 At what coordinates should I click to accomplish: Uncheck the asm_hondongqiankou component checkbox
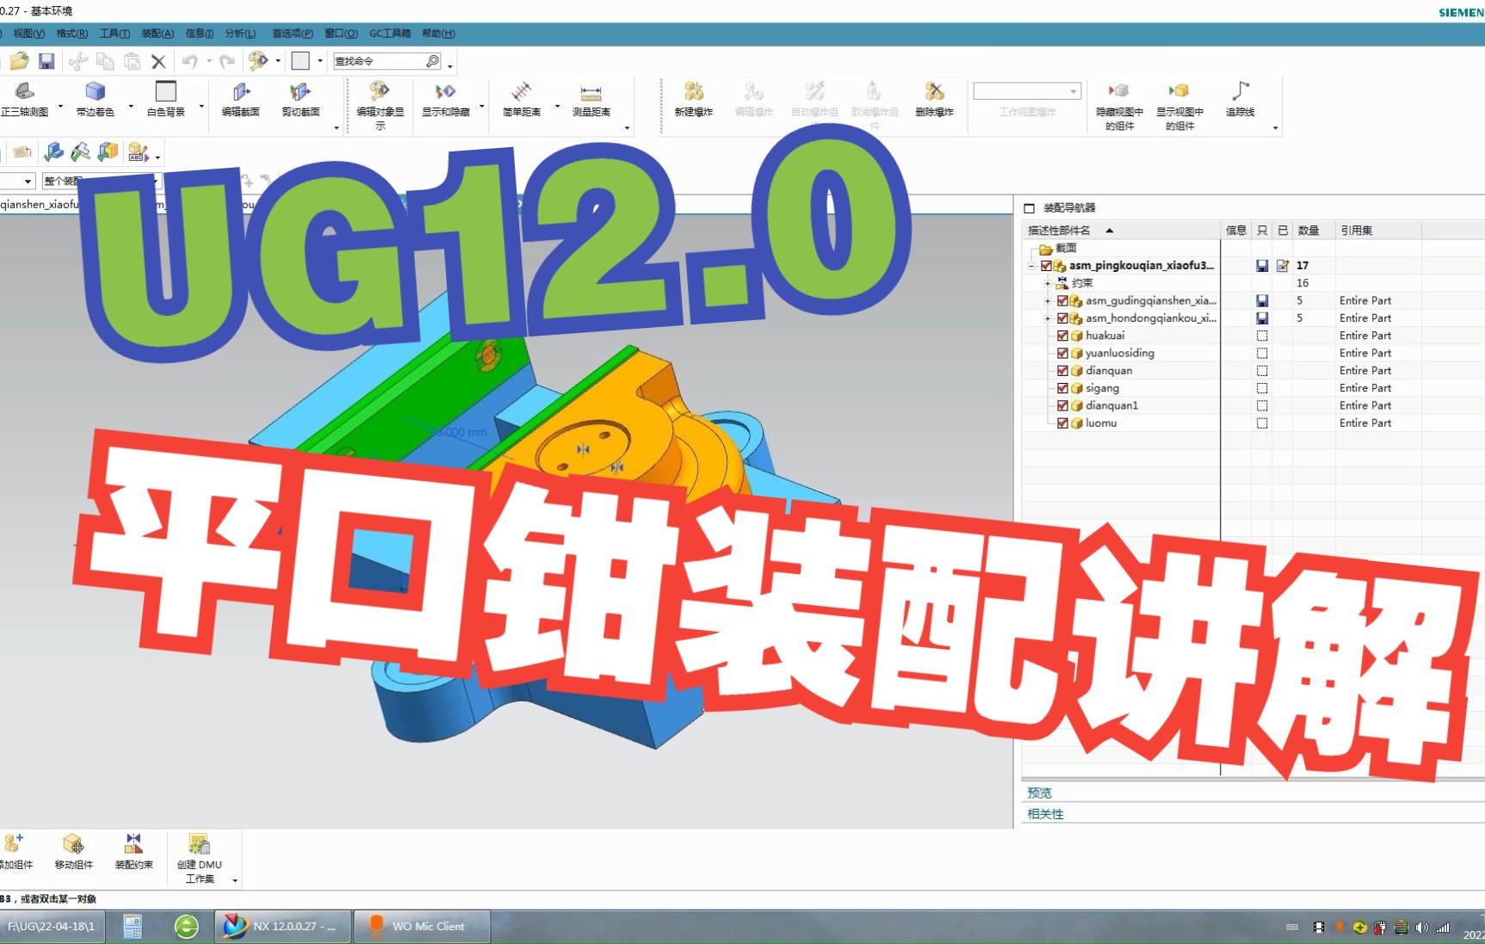1062,318
